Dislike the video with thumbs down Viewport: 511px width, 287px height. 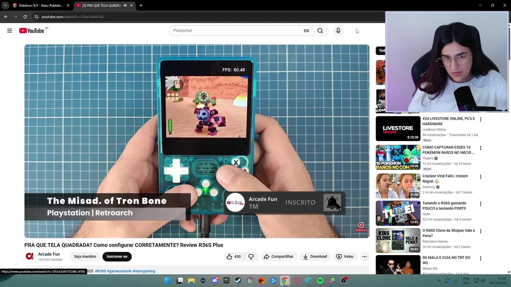point(251,257)
